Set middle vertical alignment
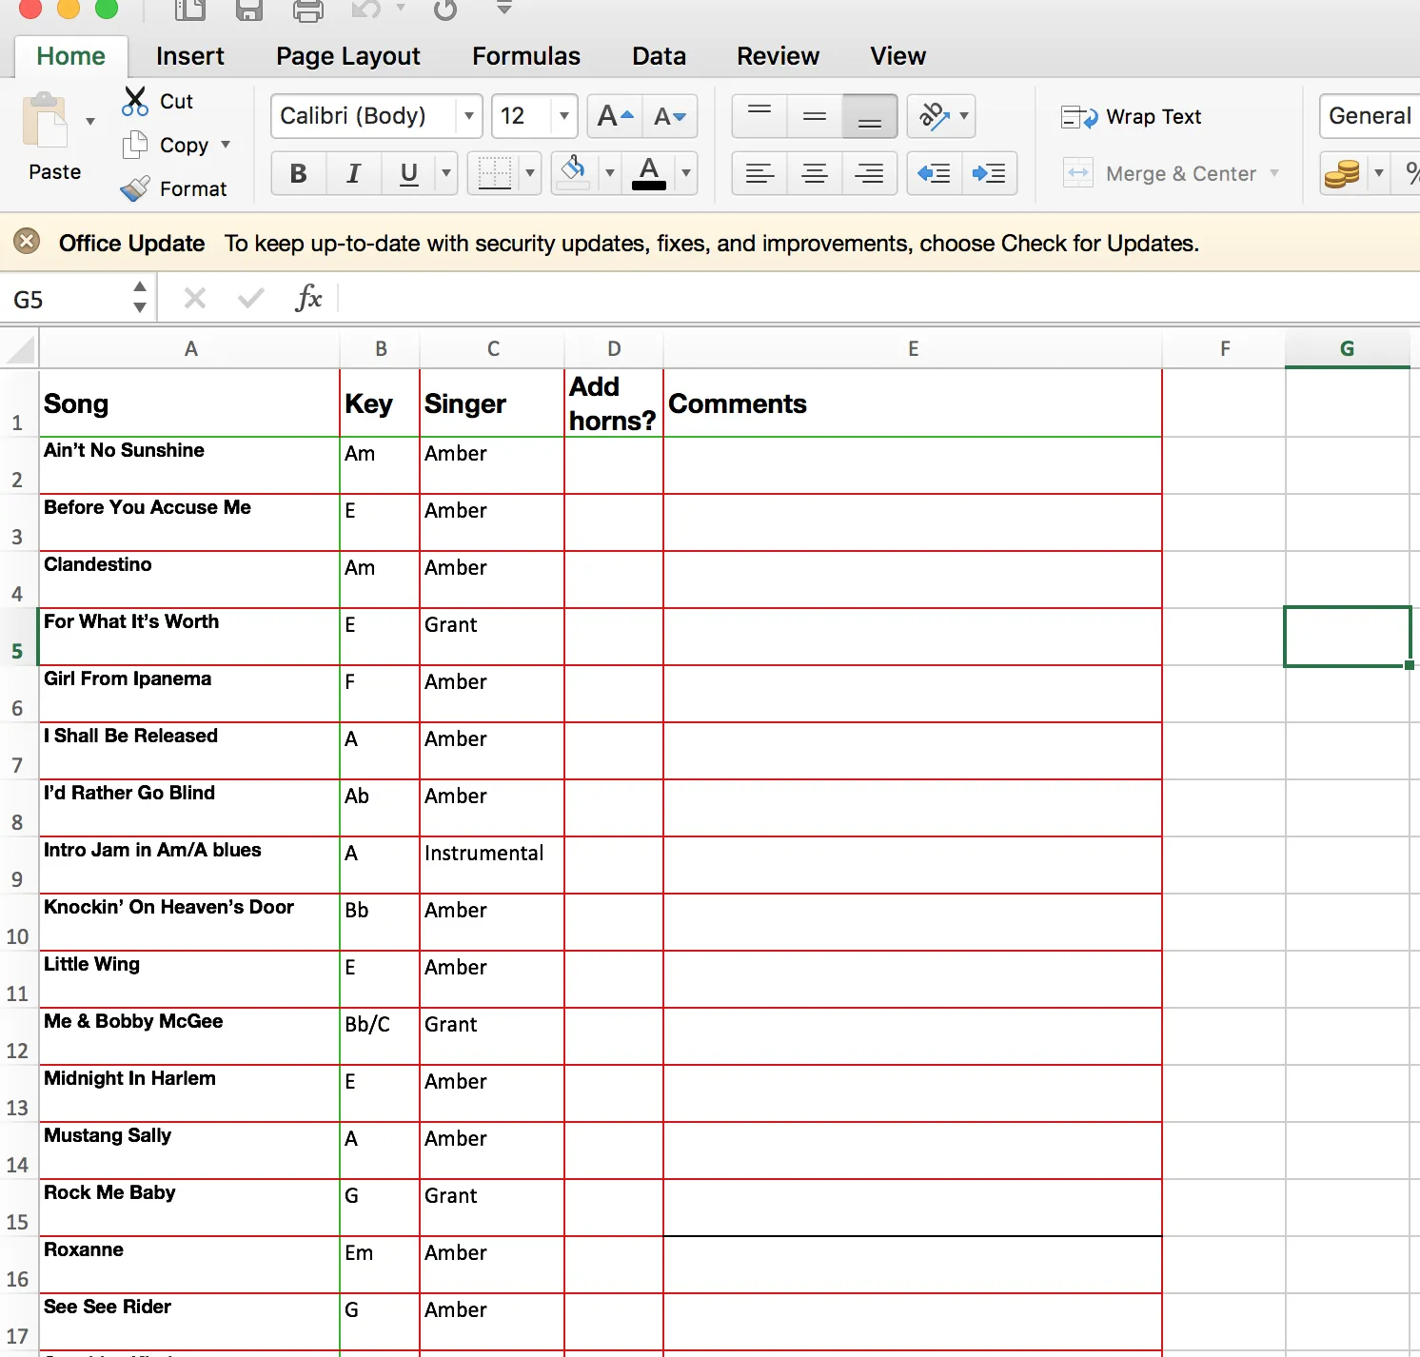The width and height of the screenshot is (1420, 1357). pyautogui.click(x=815, y=116)
